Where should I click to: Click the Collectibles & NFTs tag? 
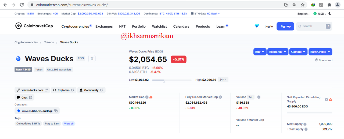pyautogui.click(x=28, y=123)
